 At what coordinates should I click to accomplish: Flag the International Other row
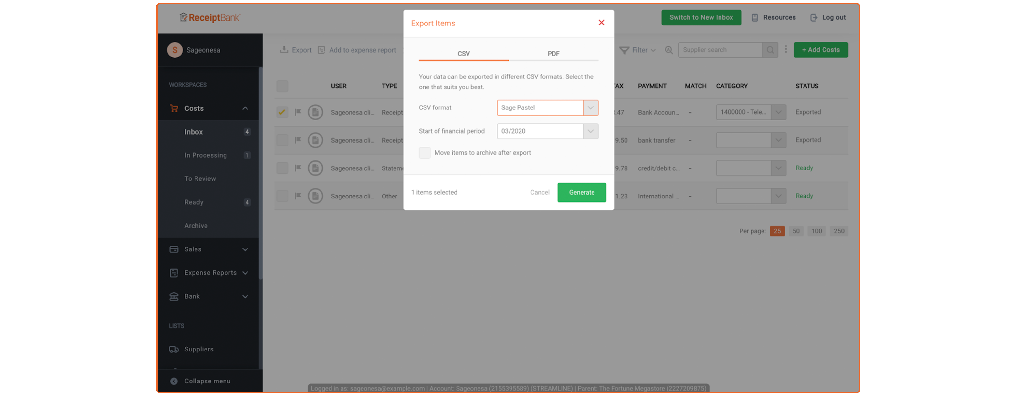point(298,196)
